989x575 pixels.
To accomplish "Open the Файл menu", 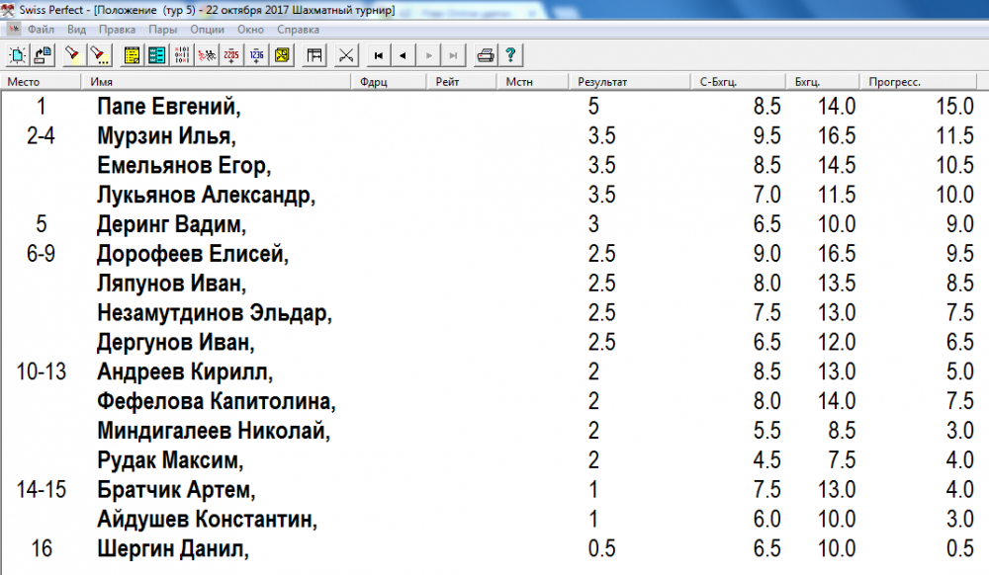I will (x=41, y=29).
